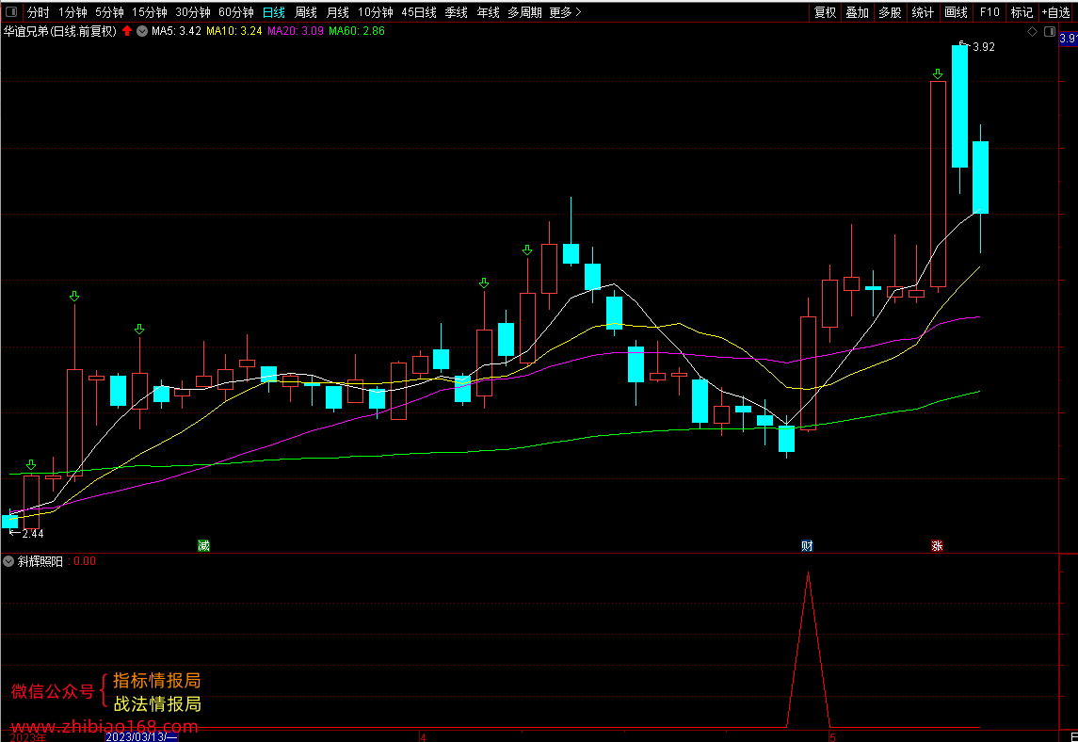Screen dimensions: 1078x742
Task: Click the green arrow signal above the 3.92 candle
Action: 938,74
